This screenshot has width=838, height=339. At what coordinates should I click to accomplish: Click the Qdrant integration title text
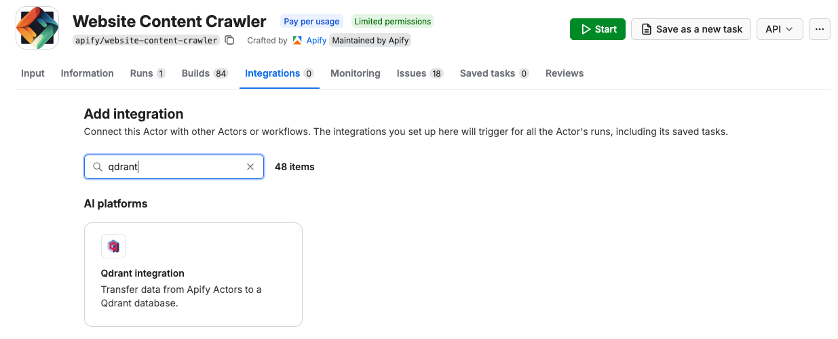tap(142, 273)
